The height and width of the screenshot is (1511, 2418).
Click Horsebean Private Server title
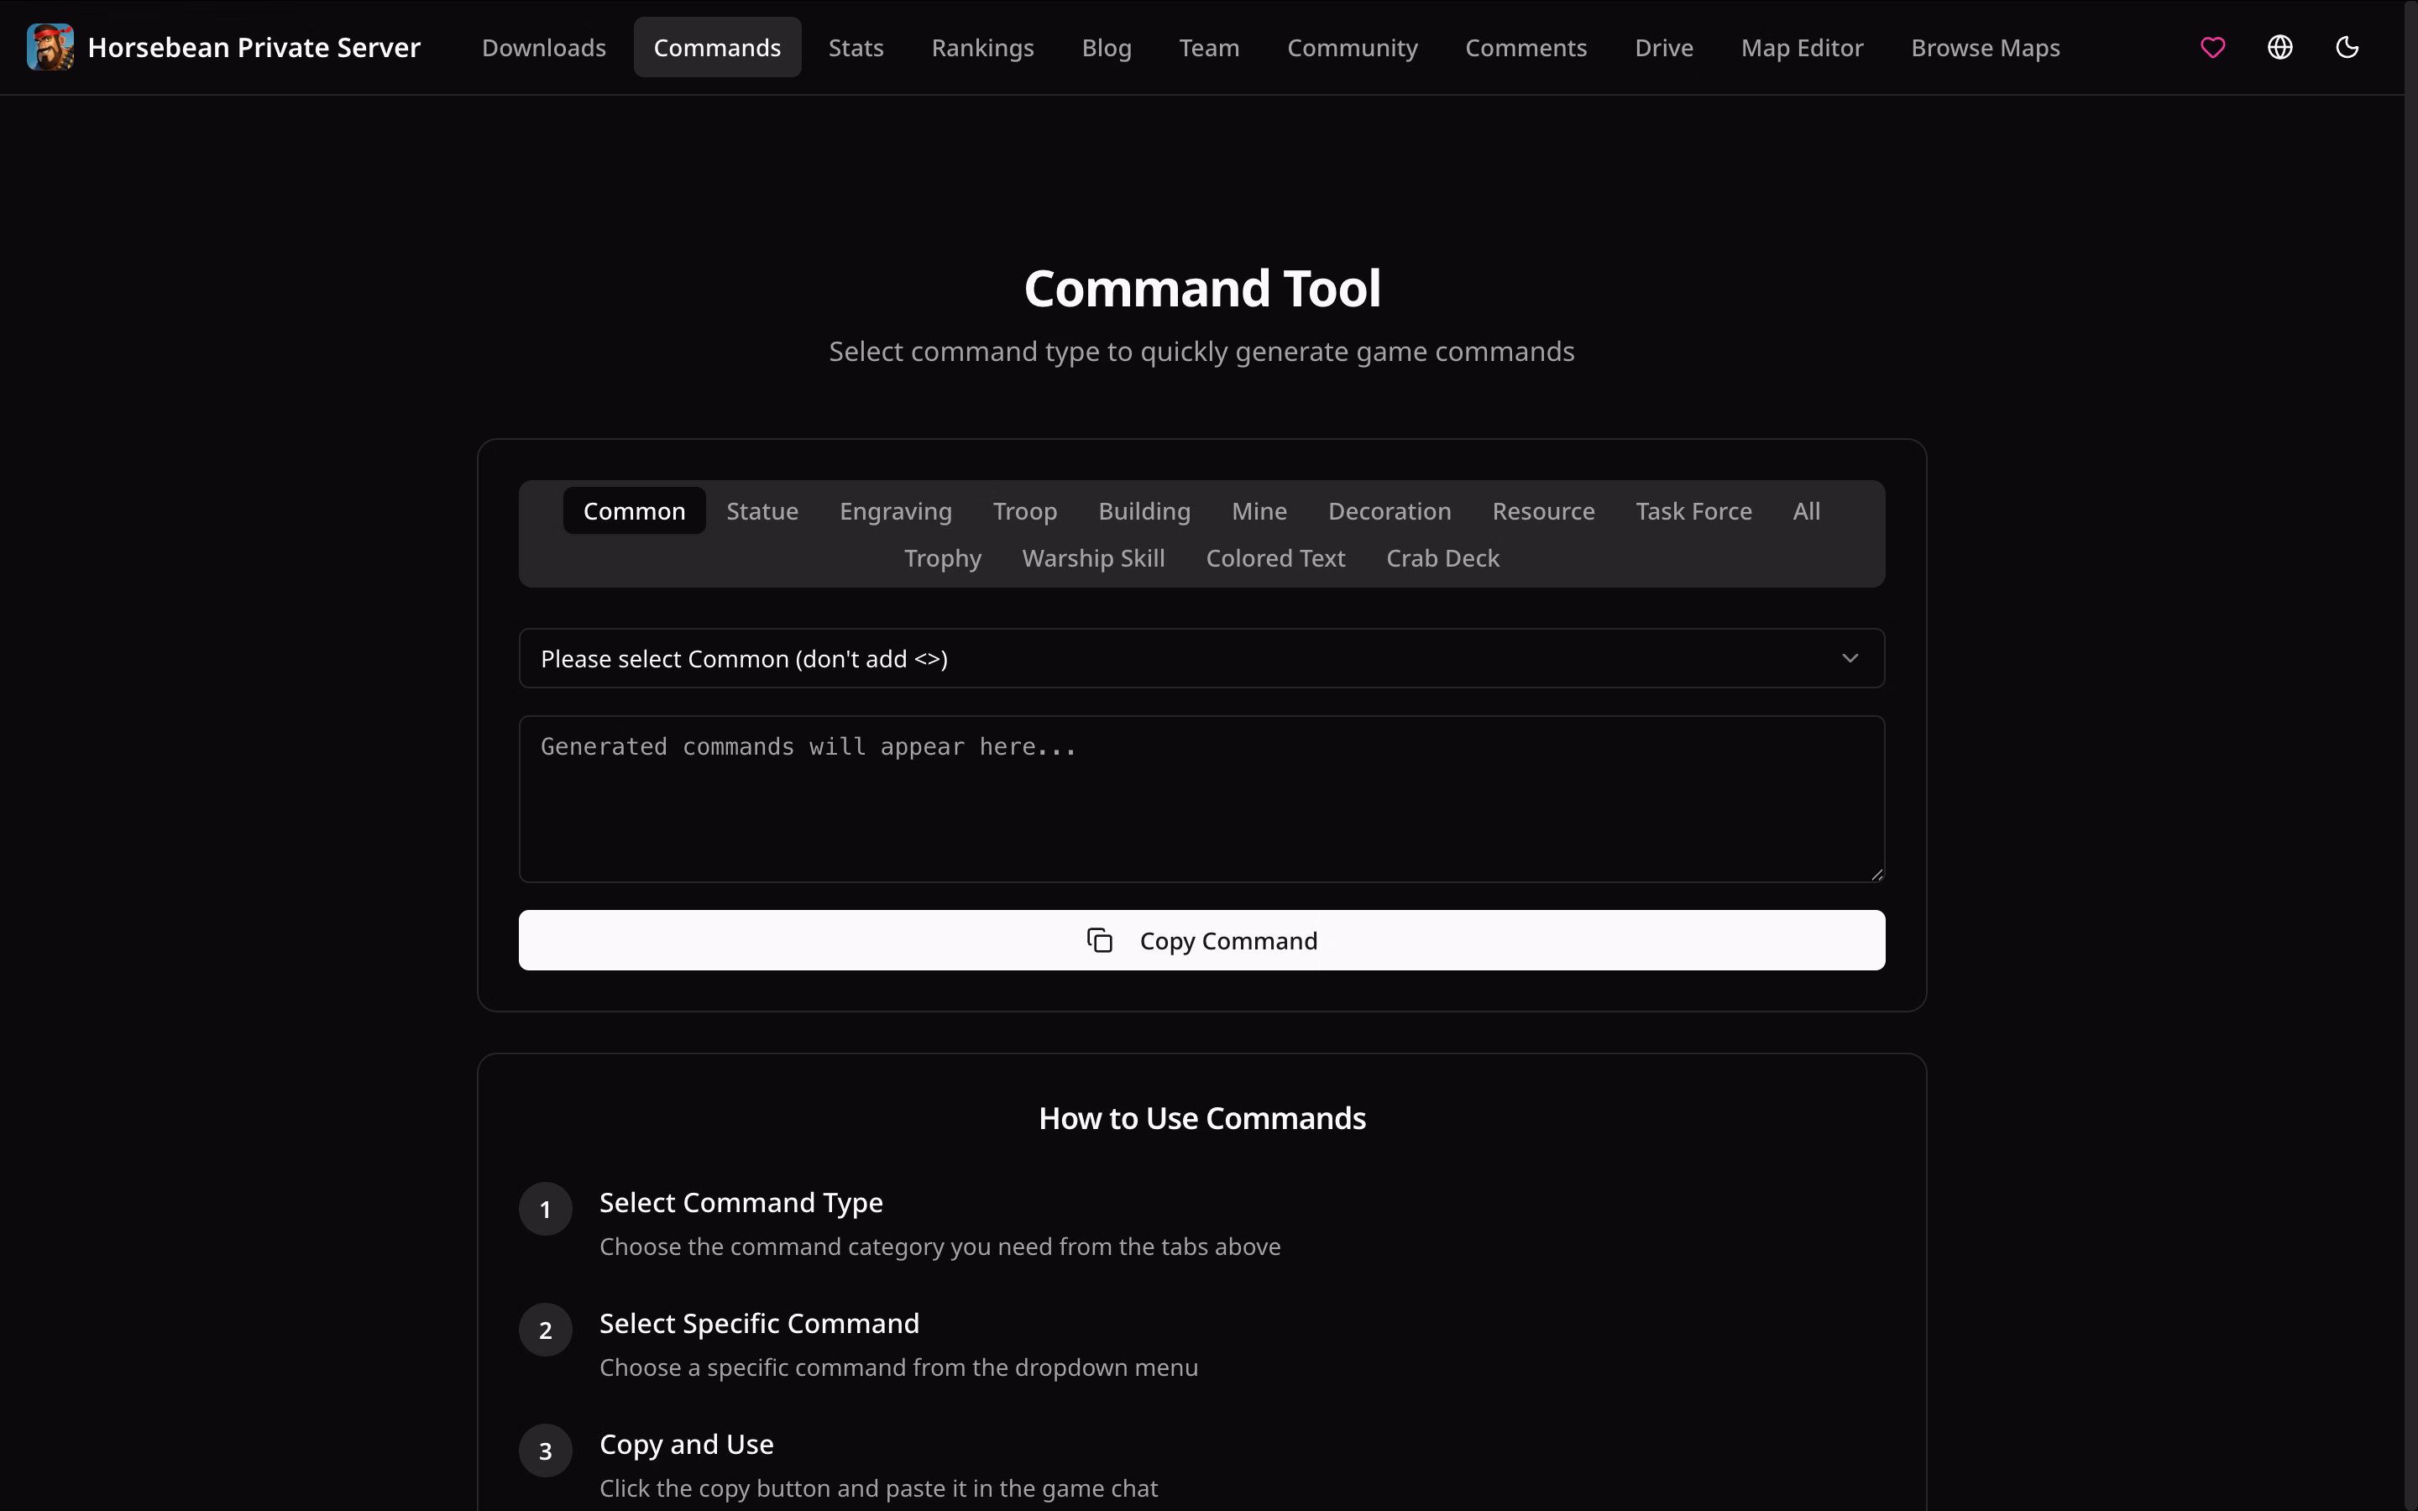click(254, 47)
